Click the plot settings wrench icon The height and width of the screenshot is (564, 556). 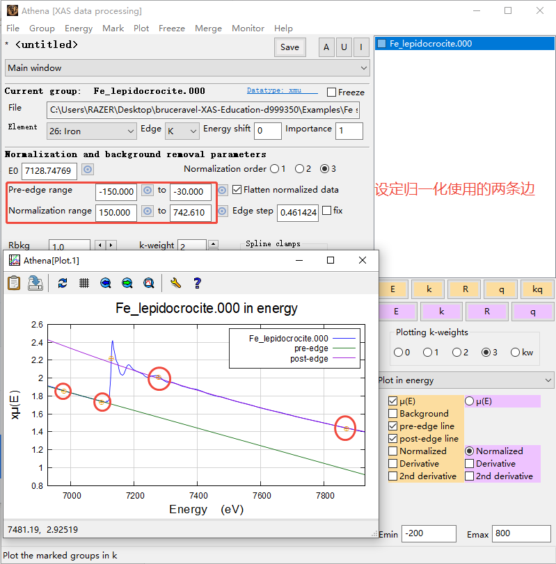point(175,282)
